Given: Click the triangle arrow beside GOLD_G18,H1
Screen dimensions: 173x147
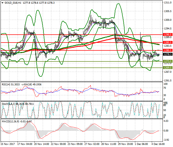Looking at the screenshot, I should [x=2, y=3].
